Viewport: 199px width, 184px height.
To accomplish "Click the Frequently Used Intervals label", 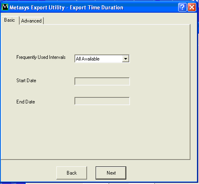I will click(41, 57).
